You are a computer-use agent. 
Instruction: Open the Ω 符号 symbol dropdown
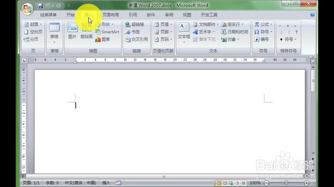pos(263,32)
